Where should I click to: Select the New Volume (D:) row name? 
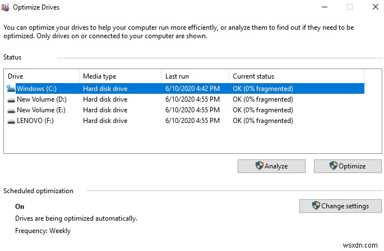[41, 99]
